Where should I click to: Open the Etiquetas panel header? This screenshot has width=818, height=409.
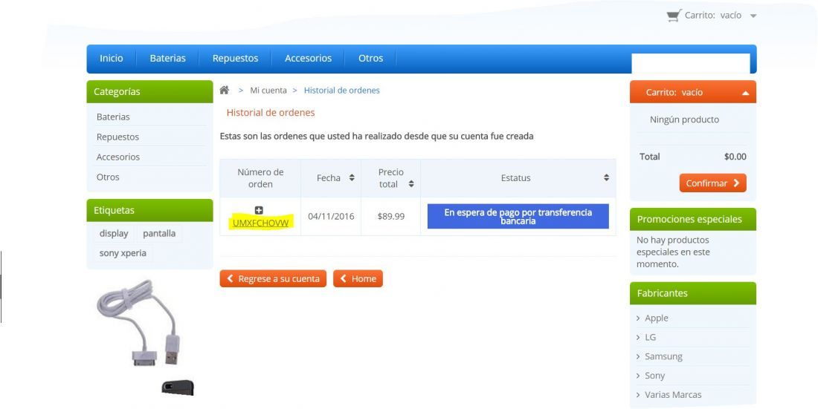click(x=149, y=211)
